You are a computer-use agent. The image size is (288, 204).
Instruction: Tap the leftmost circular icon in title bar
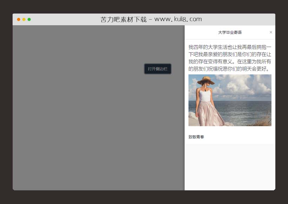point(18,19)
